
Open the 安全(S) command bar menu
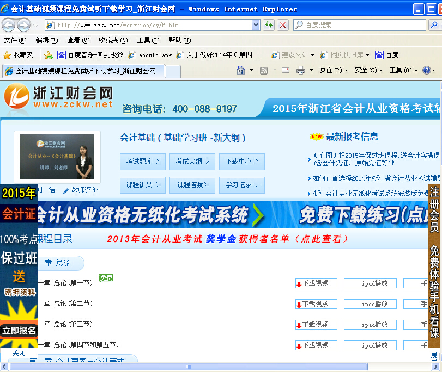(368, 70)
